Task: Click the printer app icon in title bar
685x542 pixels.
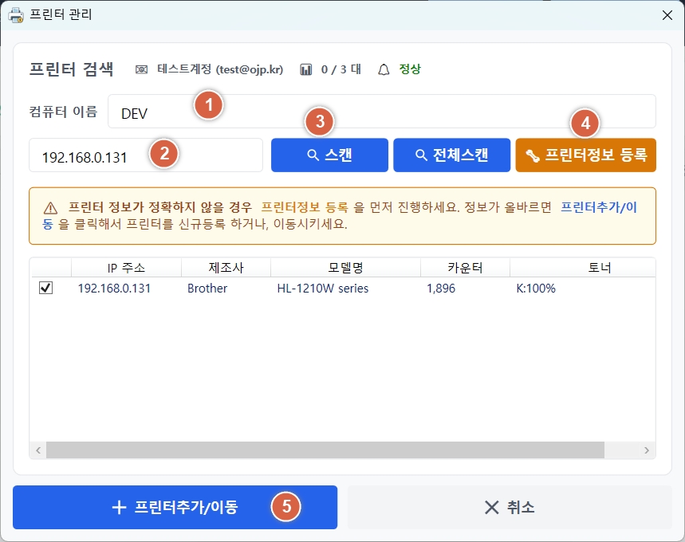Action: pyautogui.click(x=15, y=14)
